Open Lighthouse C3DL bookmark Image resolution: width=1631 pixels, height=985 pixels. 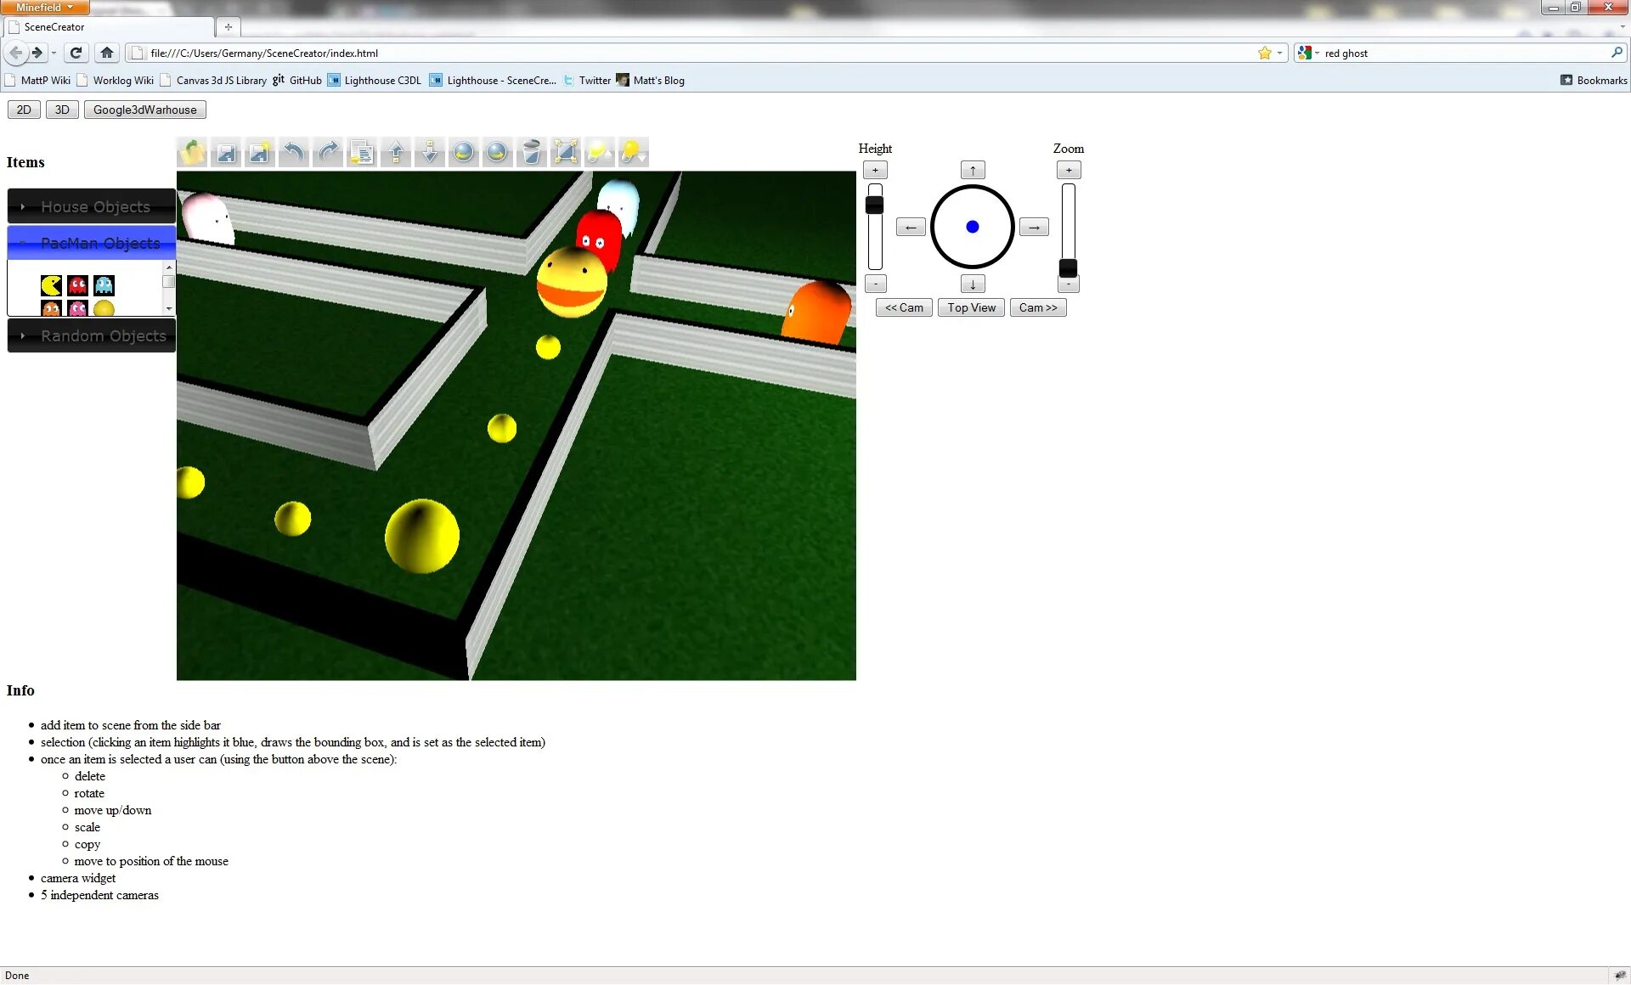(x=375, y=81)
